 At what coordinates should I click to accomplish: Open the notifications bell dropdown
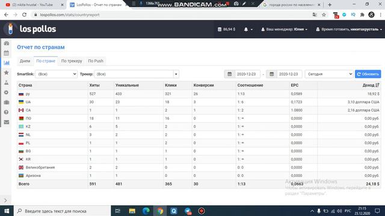point(248,29)
